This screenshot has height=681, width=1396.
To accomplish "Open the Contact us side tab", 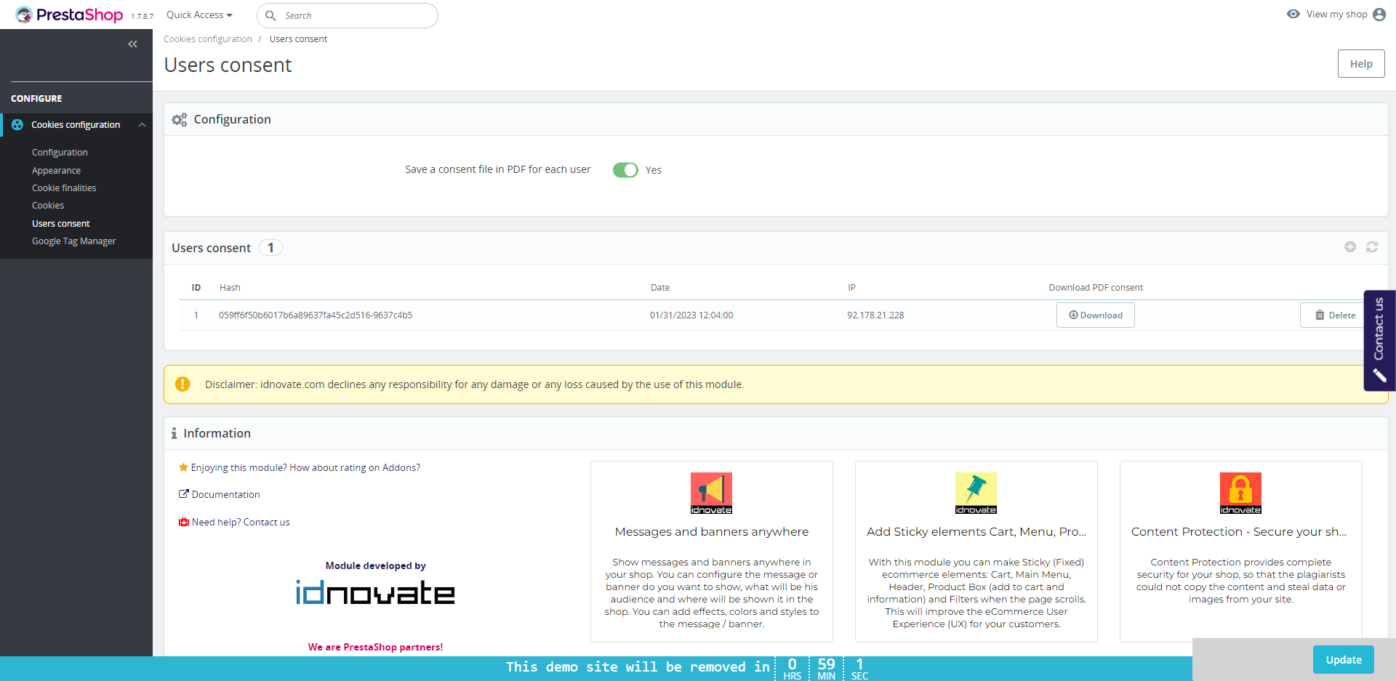I will click(1379, 340).
